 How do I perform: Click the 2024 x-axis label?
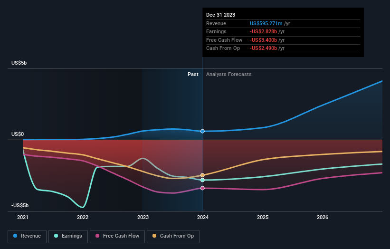(203, 217)
